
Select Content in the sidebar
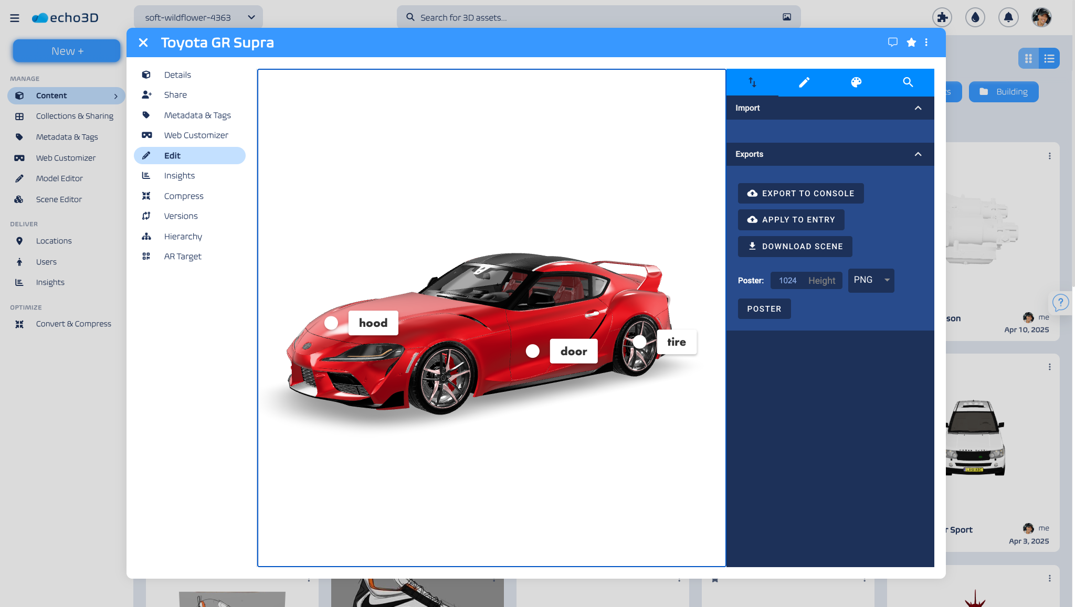point(66,95)
